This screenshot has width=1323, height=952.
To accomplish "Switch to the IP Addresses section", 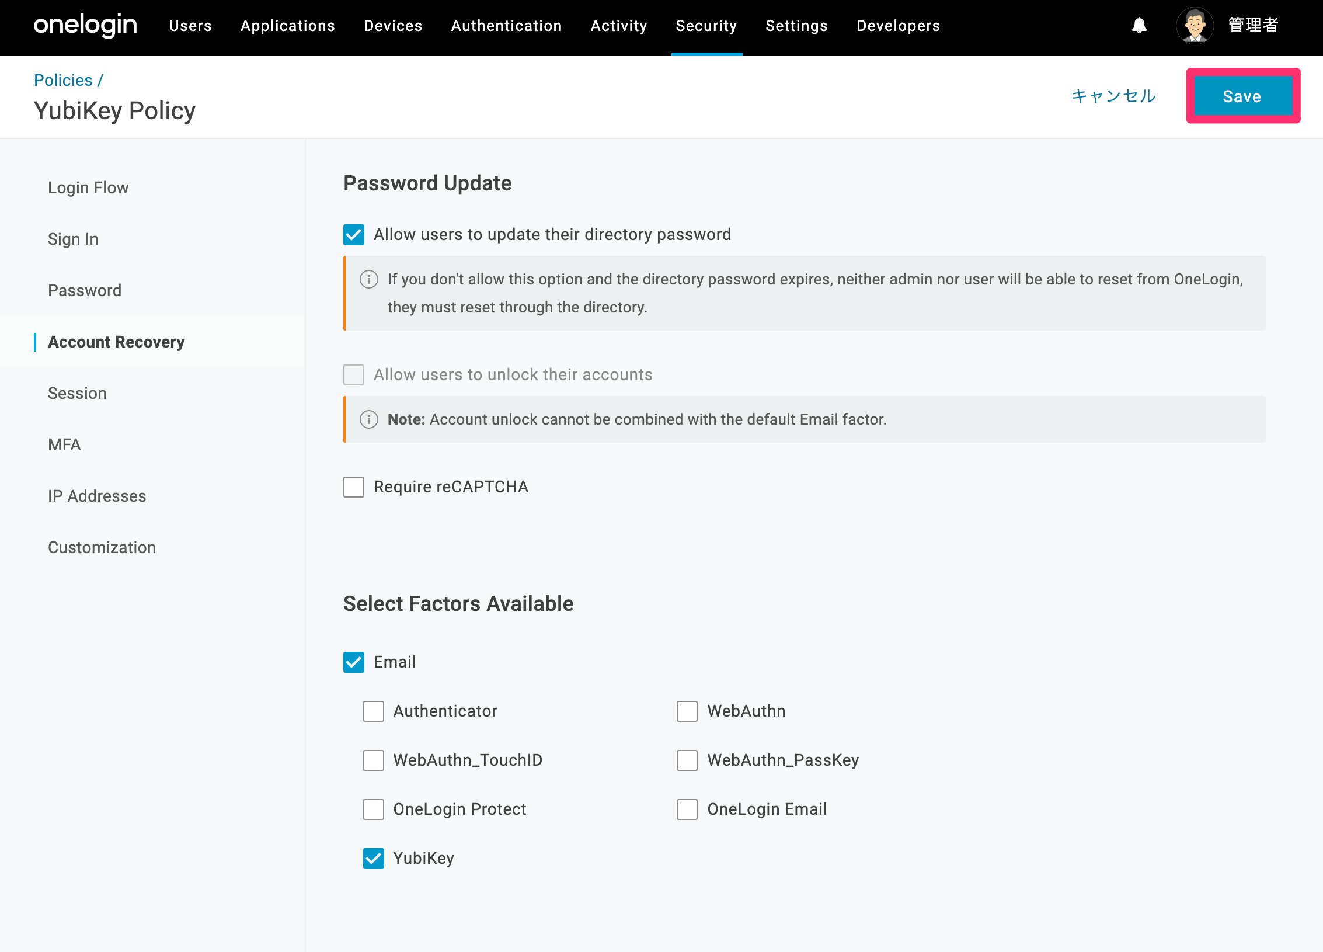I will (x=97, y=496).
